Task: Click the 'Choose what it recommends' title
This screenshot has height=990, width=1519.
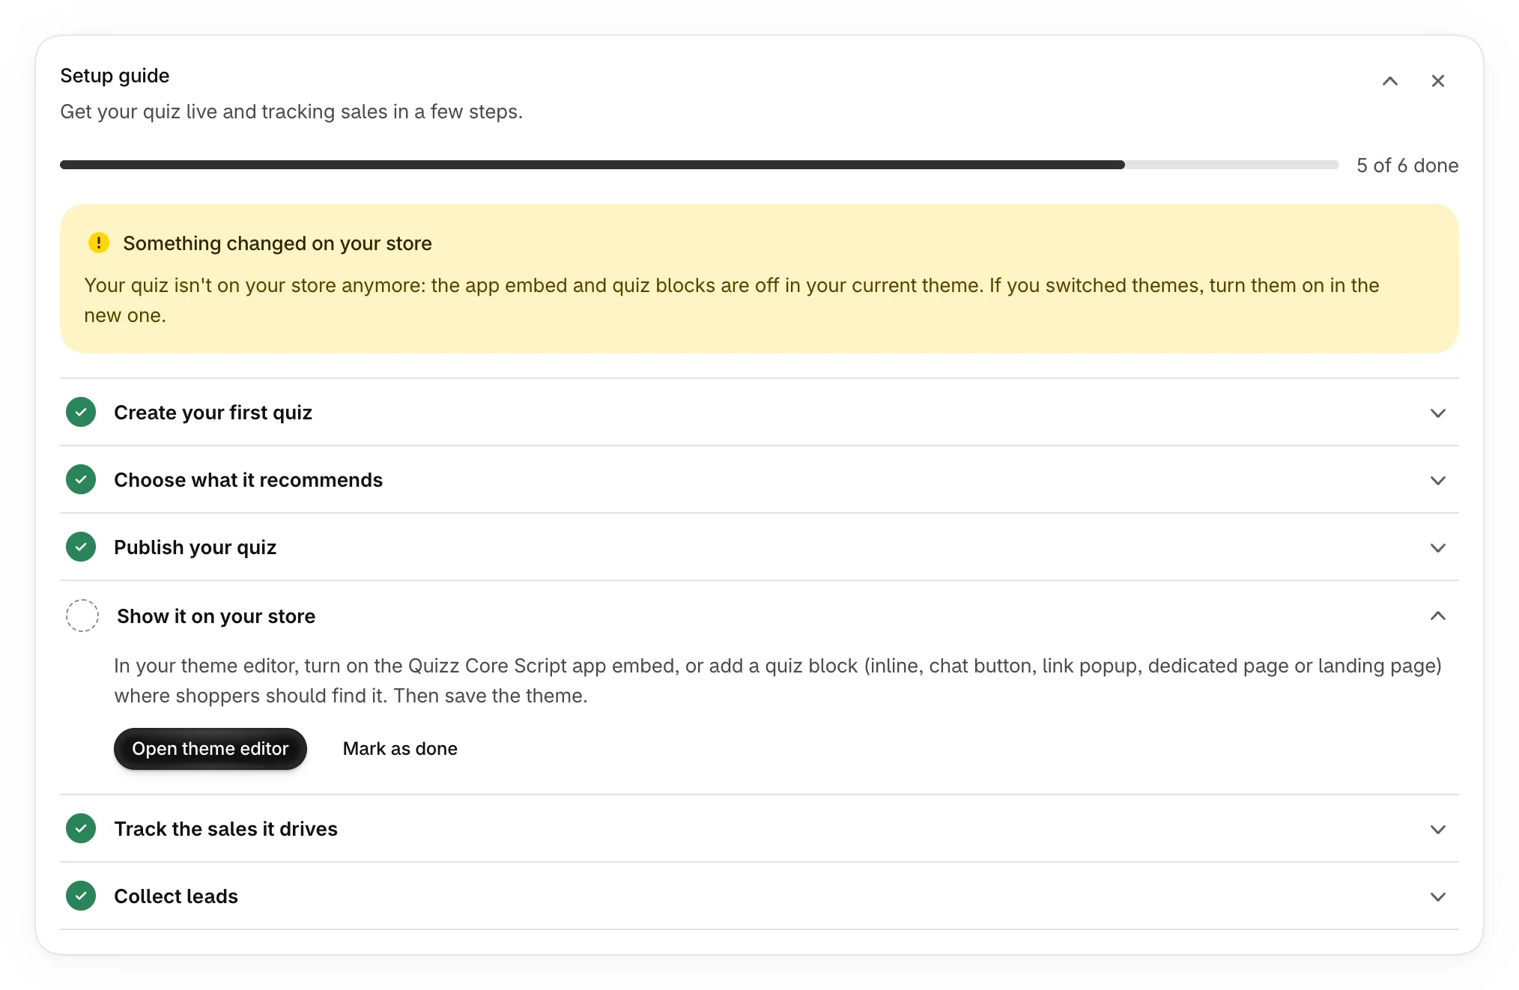Action: (x=248, y=480)
